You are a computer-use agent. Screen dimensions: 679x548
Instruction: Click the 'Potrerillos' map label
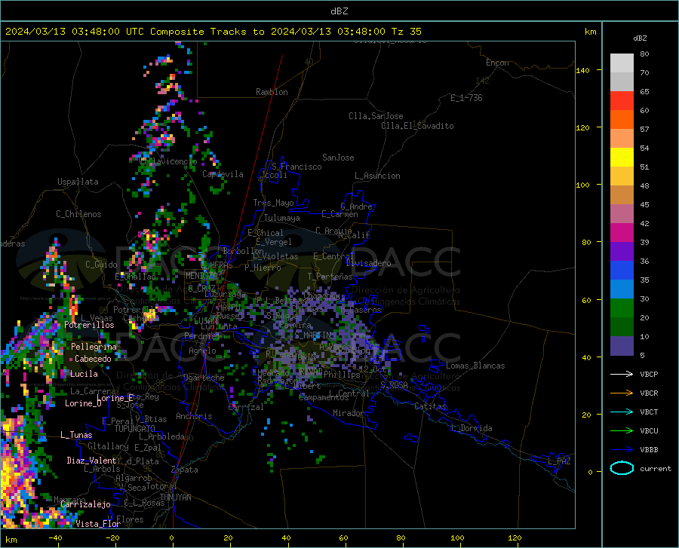(89, 325)
